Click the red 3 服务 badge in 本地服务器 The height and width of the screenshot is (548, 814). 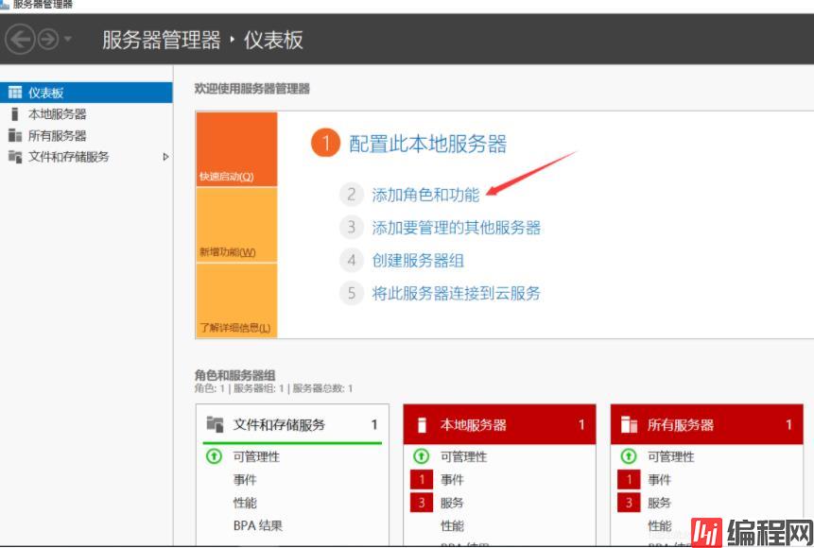click(422, 503)
